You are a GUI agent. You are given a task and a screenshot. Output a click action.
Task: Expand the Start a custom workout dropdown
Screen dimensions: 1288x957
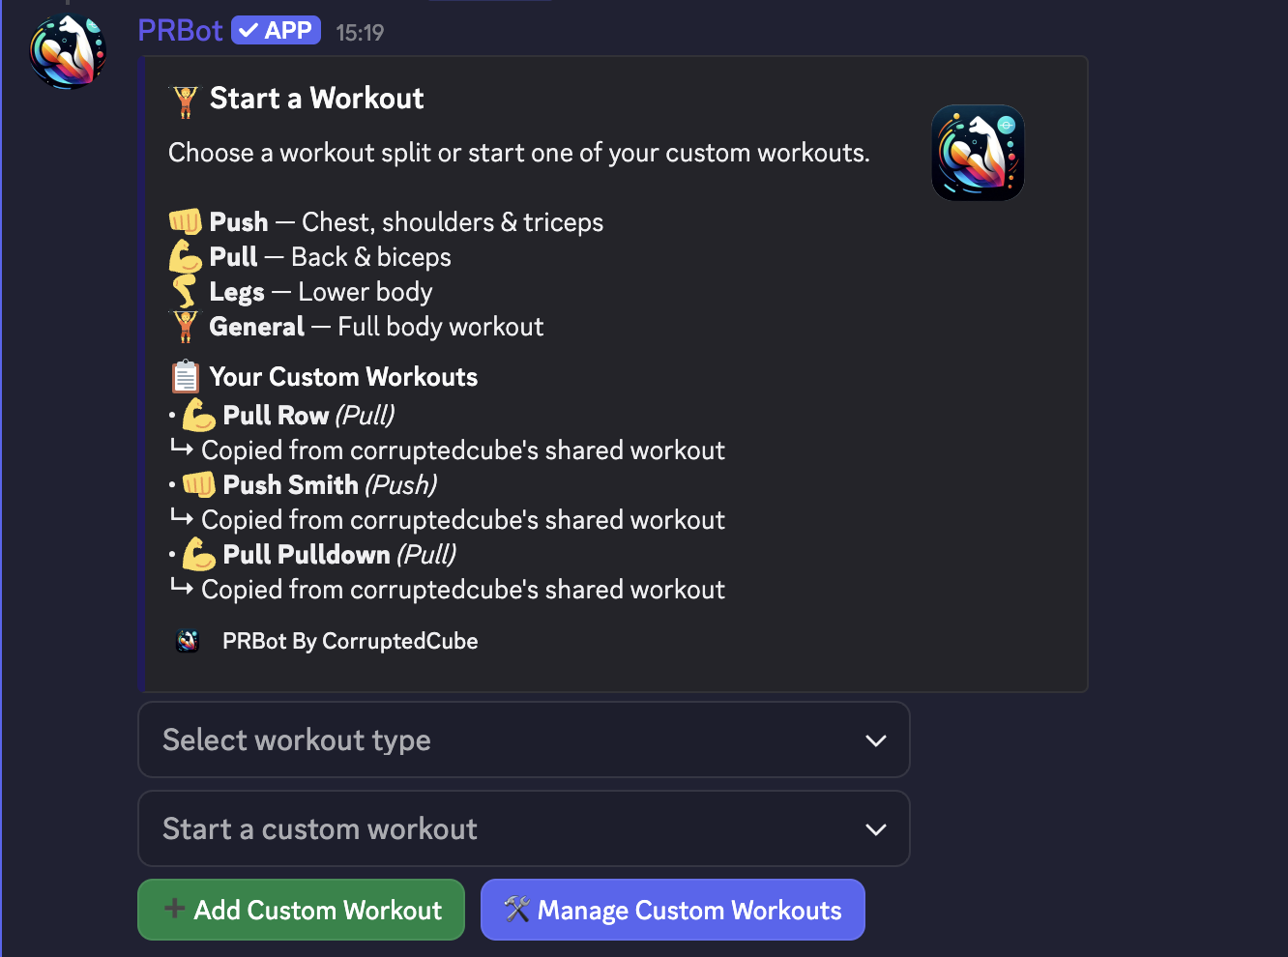pos(524,828)
